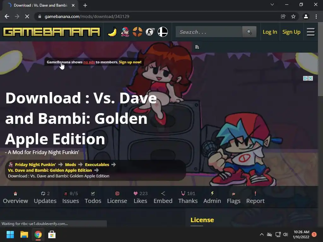
Task: Open the notification badge
Action: pyautogui.click(x=314, y=234)
